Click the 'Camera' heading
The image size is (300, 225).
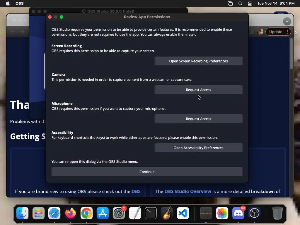coord(58,75)
